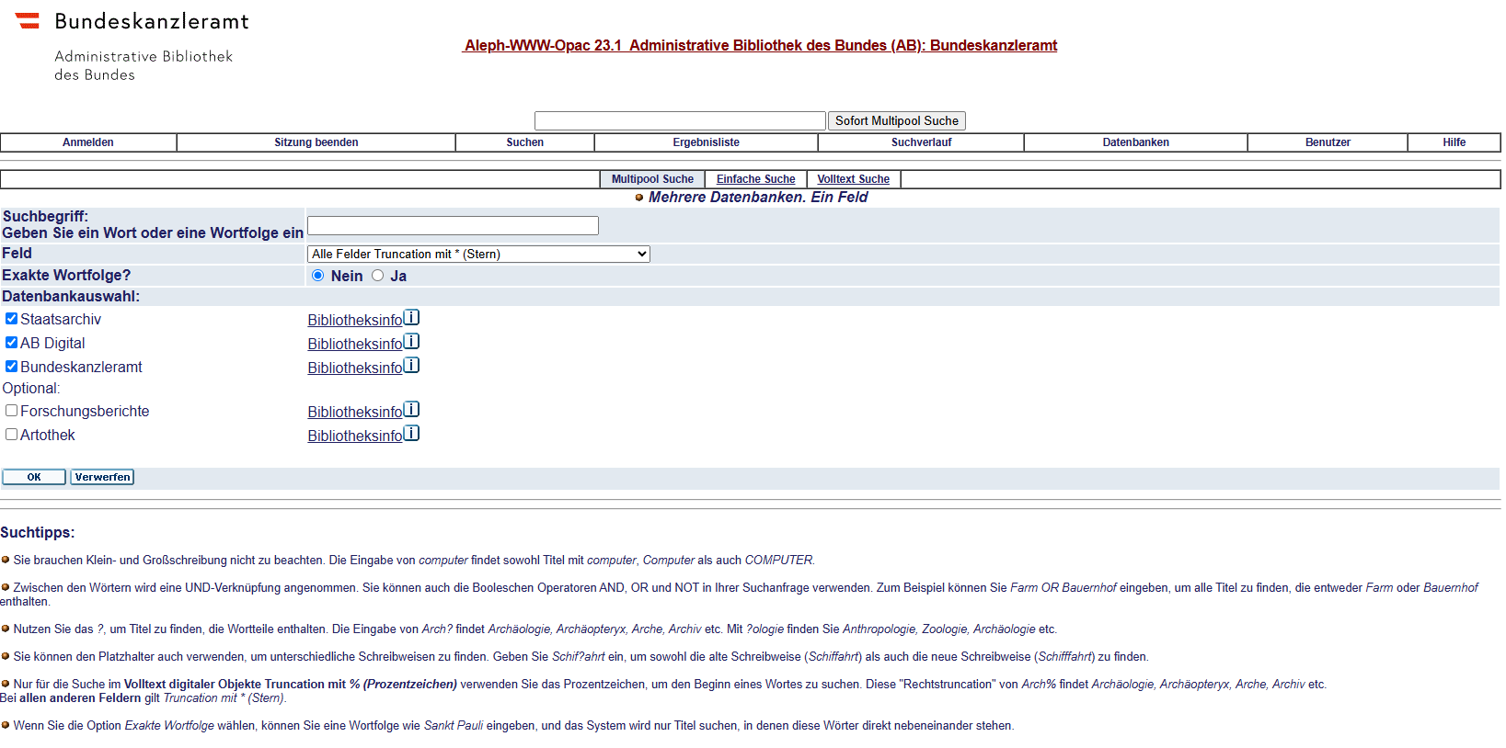Select the Nein radio button
Screen dimensions: 1506x748
click(318, 276)
